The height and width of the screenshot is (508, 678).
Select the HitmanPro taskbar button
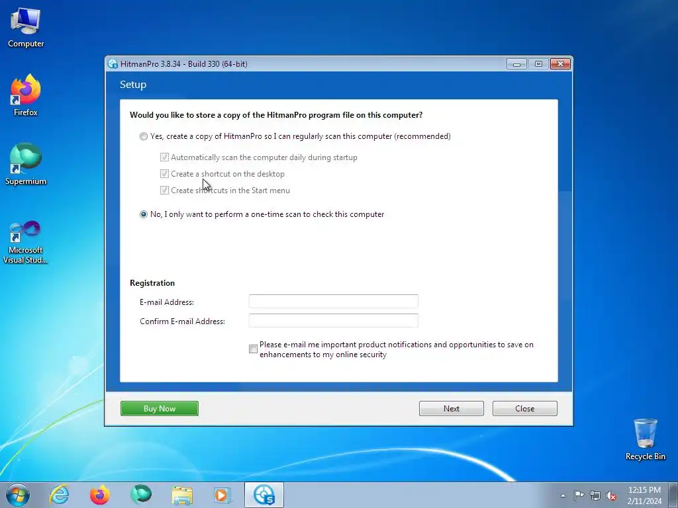(264, 495)
